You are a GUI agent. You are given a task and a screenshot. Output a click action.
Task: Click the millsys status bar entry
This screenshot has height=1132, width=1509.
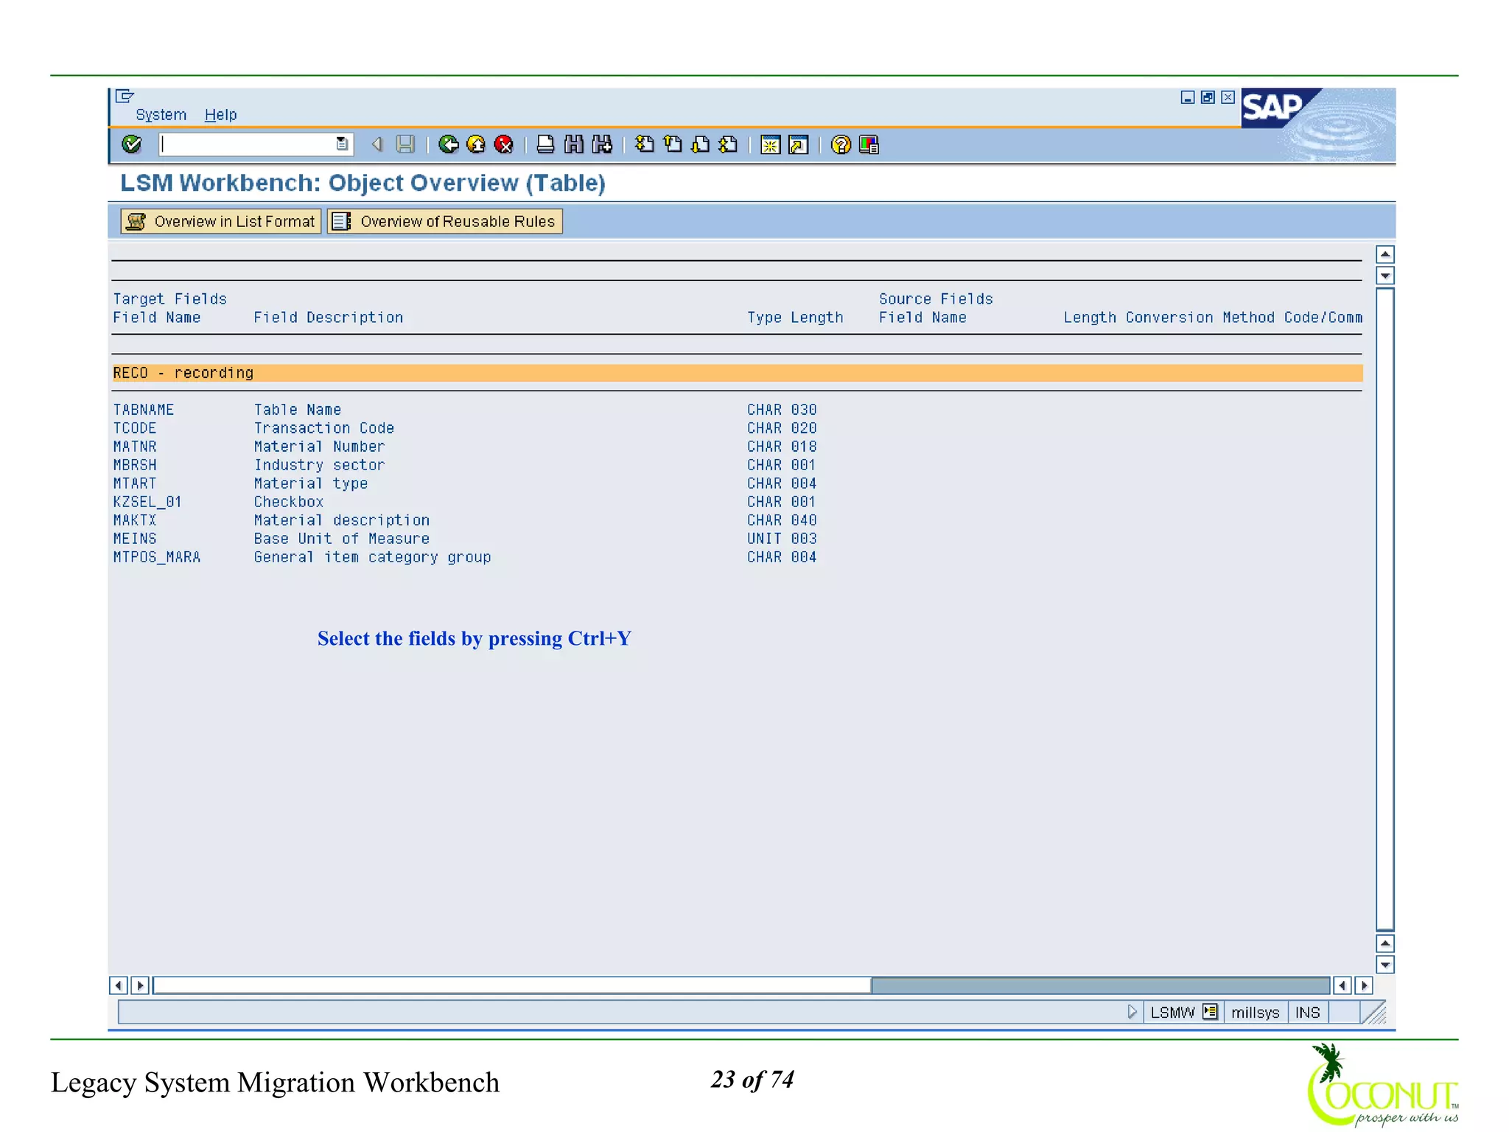coord(1256,1013)
